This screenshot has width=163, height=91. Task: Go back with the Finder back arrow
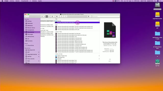[x=26, y=16]
